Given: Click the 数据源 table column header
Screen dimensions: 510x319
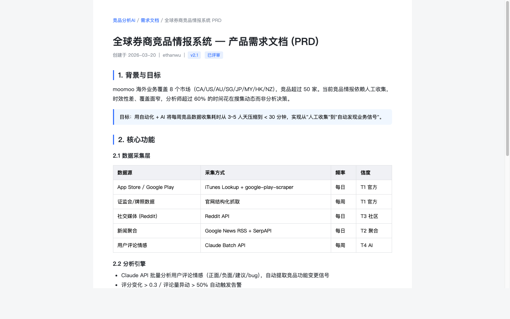Looking at the screenshot, I should point(125,173).
